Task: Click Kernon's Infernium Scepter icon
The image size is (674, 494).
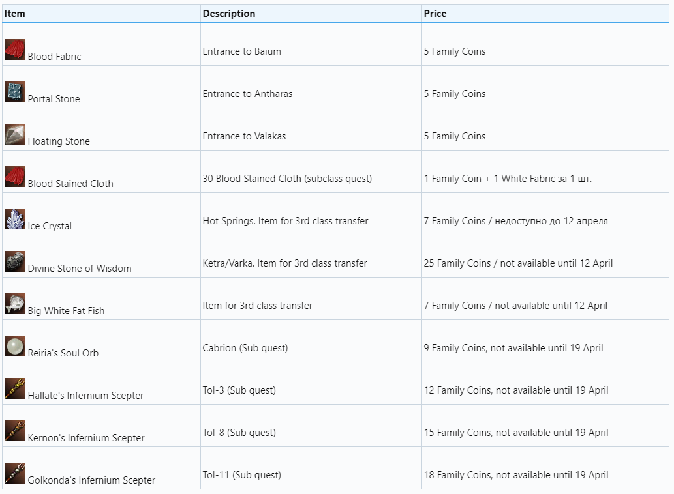Action: pyautogui.click(x=15, y=431)
